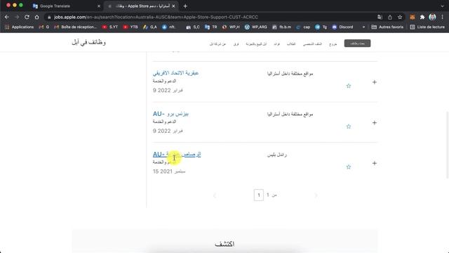Open the Apple retail nav item
Image resolution: width=449 pixels, height=253 pixels.
coord(256,44)
